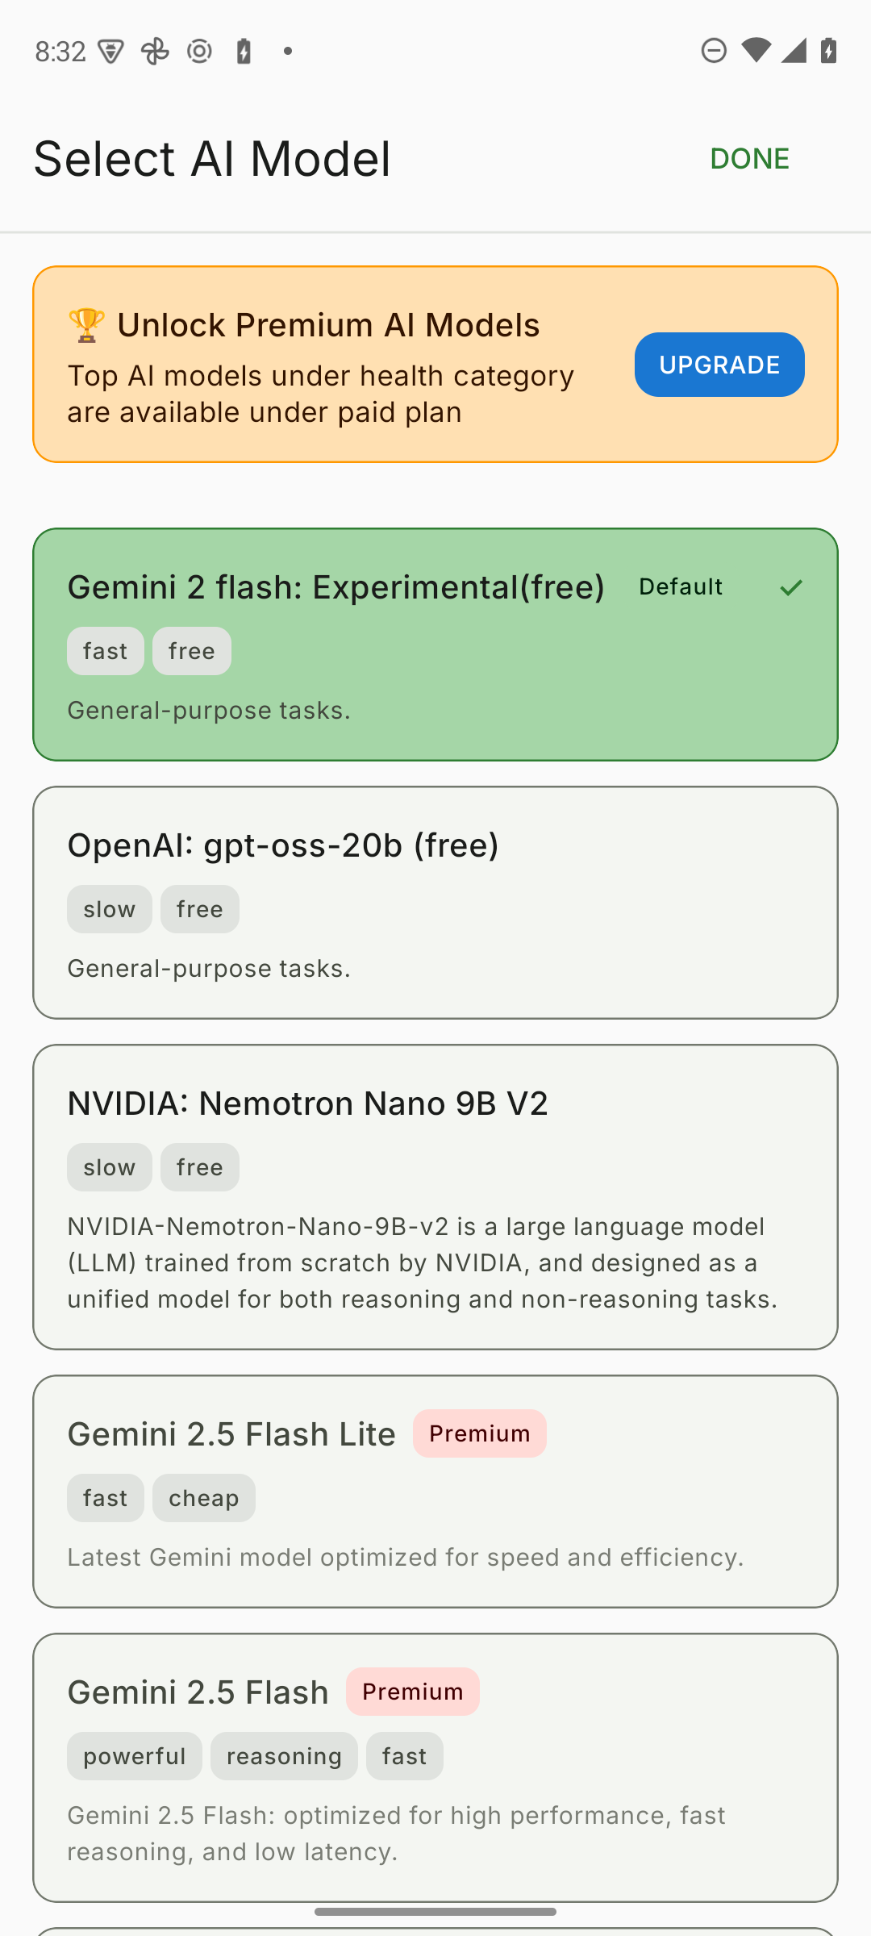Tap the green checkmark on Gemini 2 flash
Viewport: 871px width, 1936px height.
[791, 587]
